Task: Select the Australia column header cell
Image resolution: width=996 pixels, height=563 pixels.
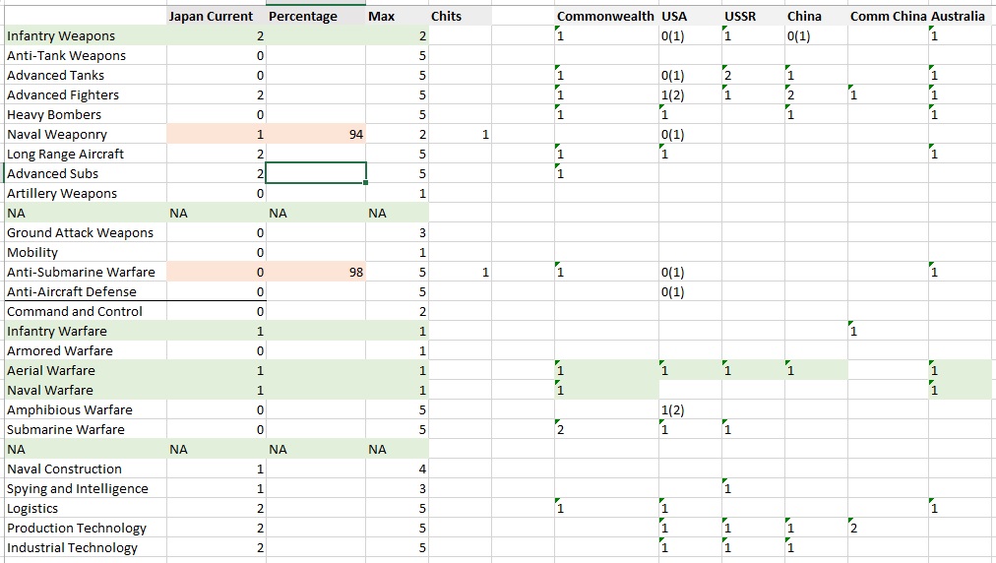Action: (958, 17)
